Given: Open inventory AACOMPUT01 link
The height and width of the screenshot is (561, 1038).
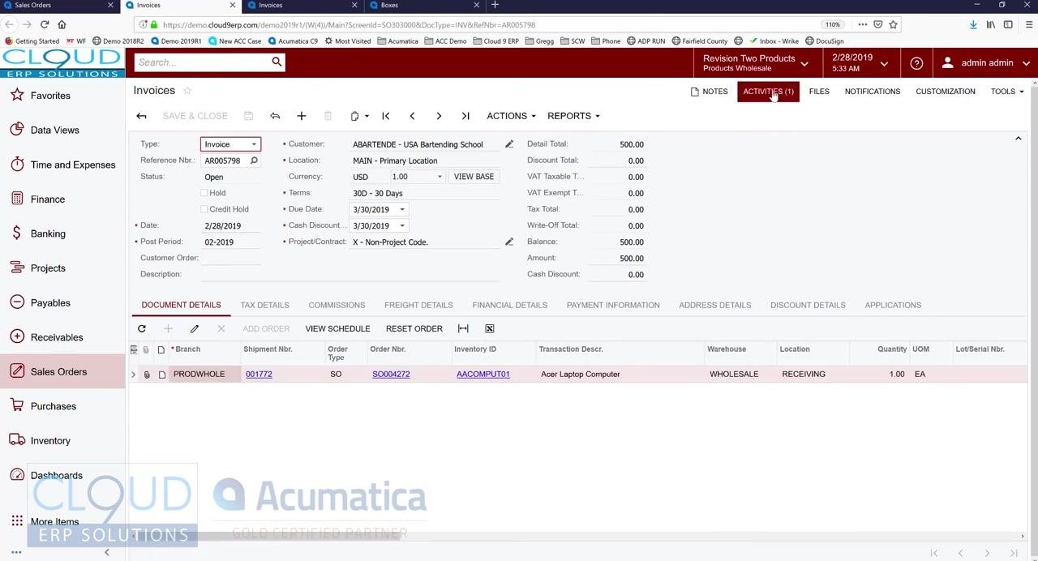Looking at the screenshot, I should [483, 375].
